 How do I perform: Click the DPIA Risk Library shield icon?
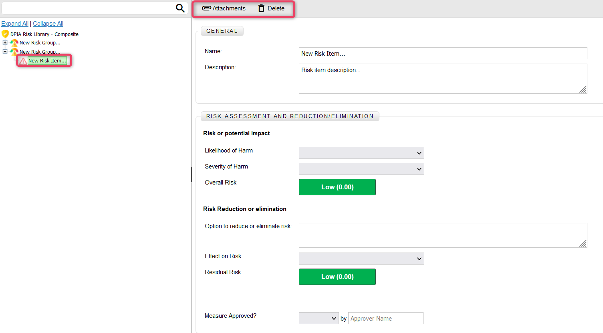(x=5, y=34)
